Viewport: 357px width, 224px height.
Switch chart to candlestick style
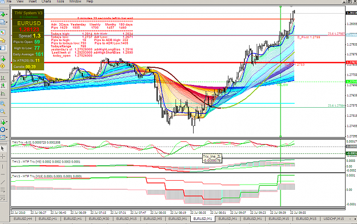click(x=2, y=85)
